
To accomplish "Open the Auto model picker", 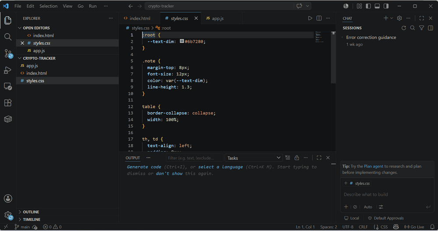I will (x=367, y=207).
